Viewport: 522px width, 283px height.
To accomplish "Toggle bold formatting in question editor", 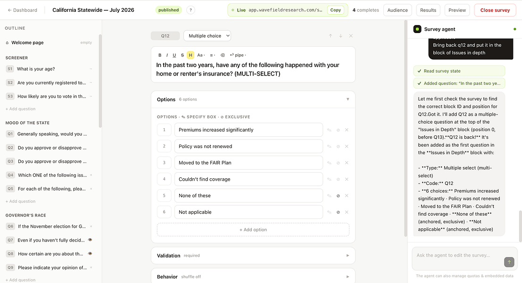I will (160, 55).
